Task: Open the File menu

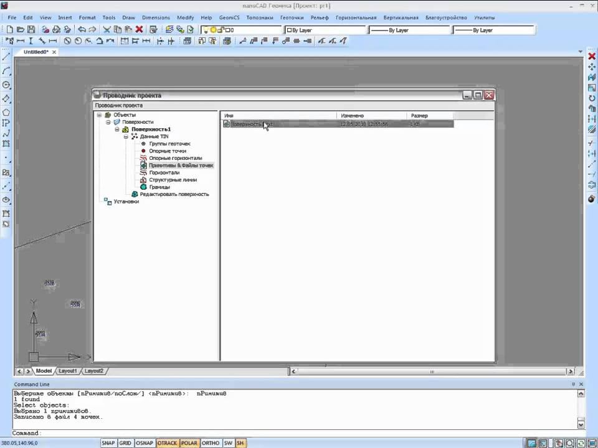Action: point(12,17)
